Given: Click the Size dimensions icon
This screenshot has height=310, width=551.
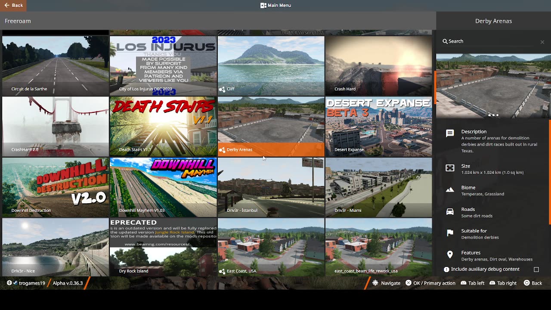Looking at the screenshot, I should click(x=450, y=168).
